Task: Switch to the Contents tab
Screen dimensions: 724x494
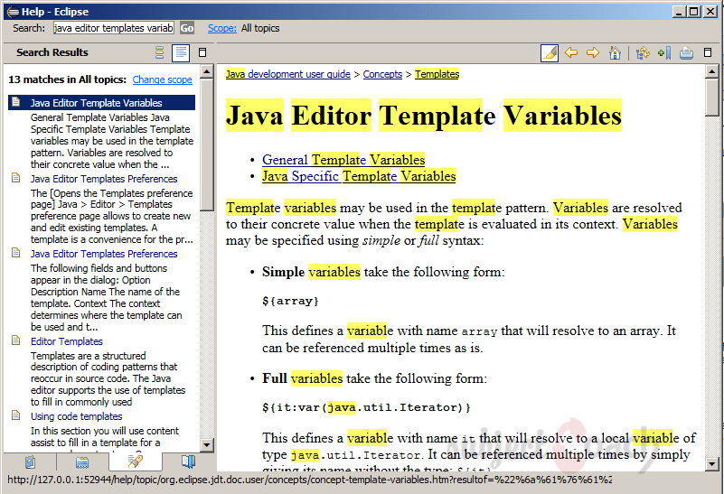Action: (30, 462)
